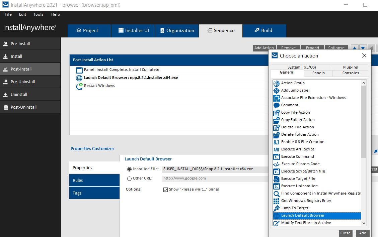Viewport: 378px width, 237px height.
Task: Go to the Pre-Uninstall sequence
Action: point(30,82)
